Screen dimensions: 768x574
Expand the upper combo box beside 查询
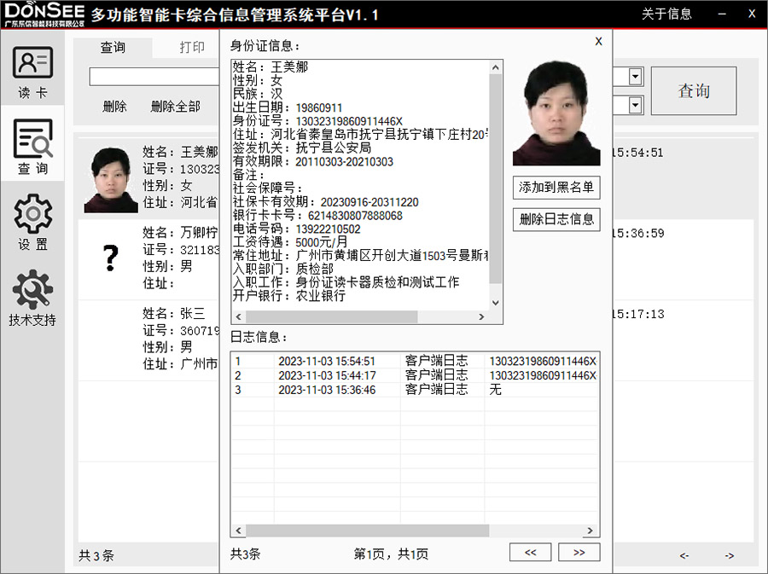[635, 77]
